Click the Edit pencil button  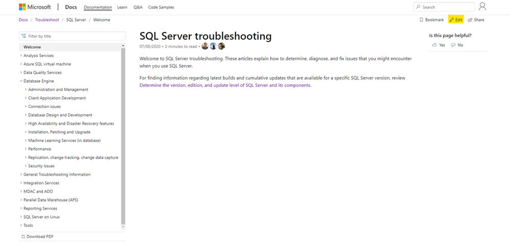point(456,19)
